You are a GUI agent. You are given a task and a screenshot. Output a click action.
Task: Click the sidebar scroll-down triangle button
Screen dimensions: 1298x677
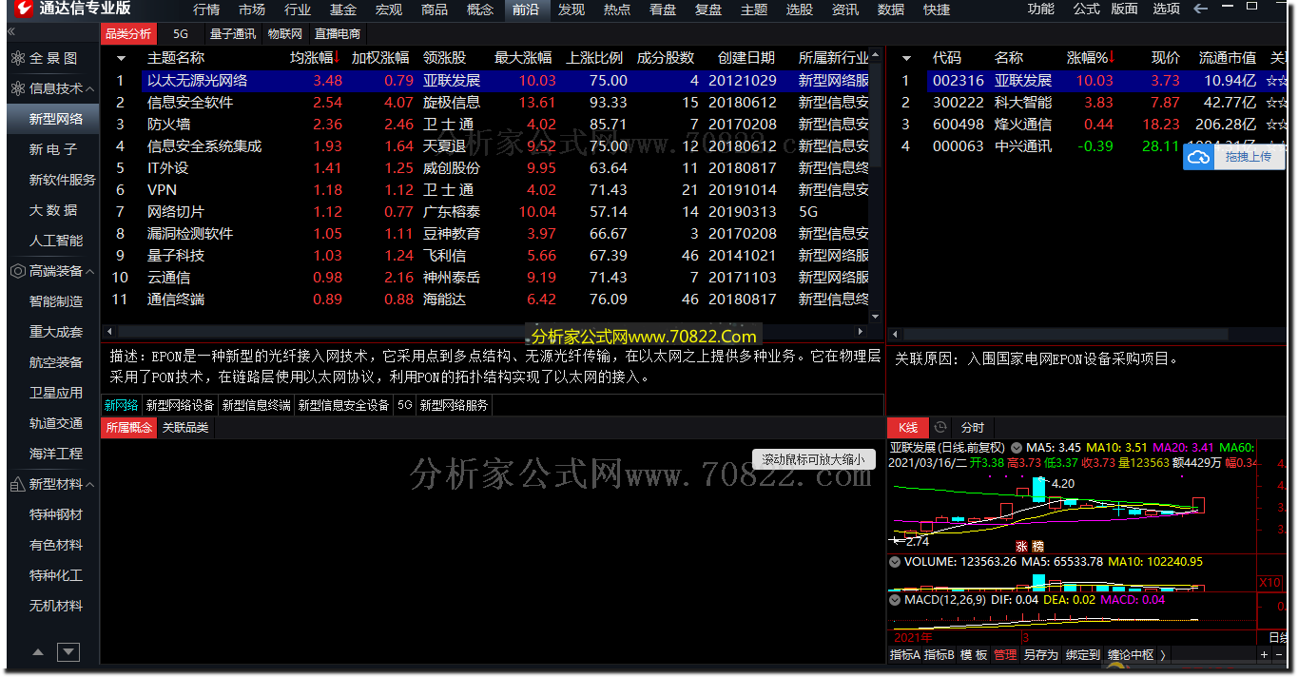(x=68, y=652)
